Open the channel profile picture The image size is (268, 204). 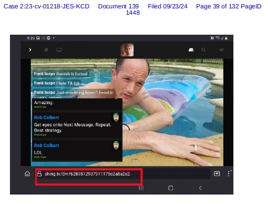127,50
